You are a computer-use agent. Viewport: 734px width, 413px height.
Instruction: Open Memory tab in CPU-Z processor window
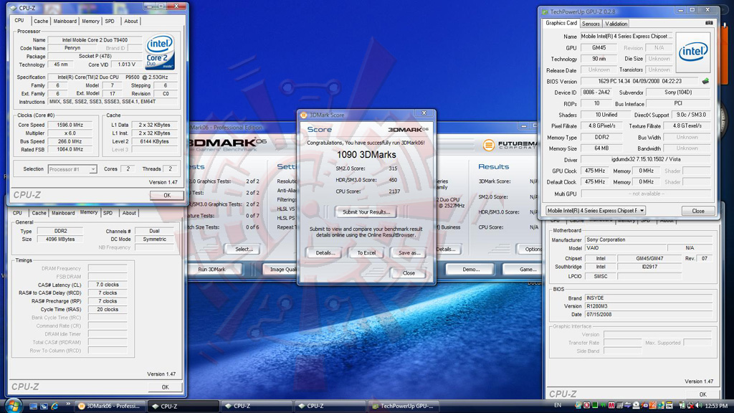90,21
